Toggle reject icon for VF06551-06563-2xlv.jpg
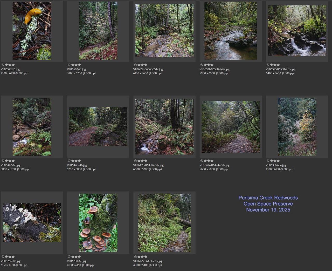The width and height of the screenshot is (332, 271). tap(135, 65)
